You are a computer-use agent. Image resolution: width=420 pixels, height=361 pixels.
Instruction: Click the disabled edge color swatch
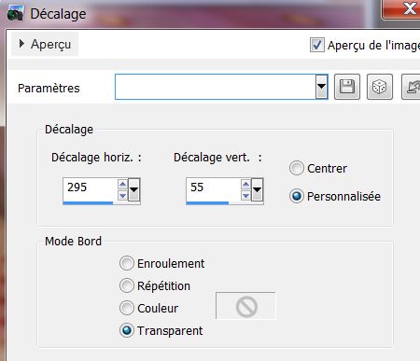(x=245, y=306)
